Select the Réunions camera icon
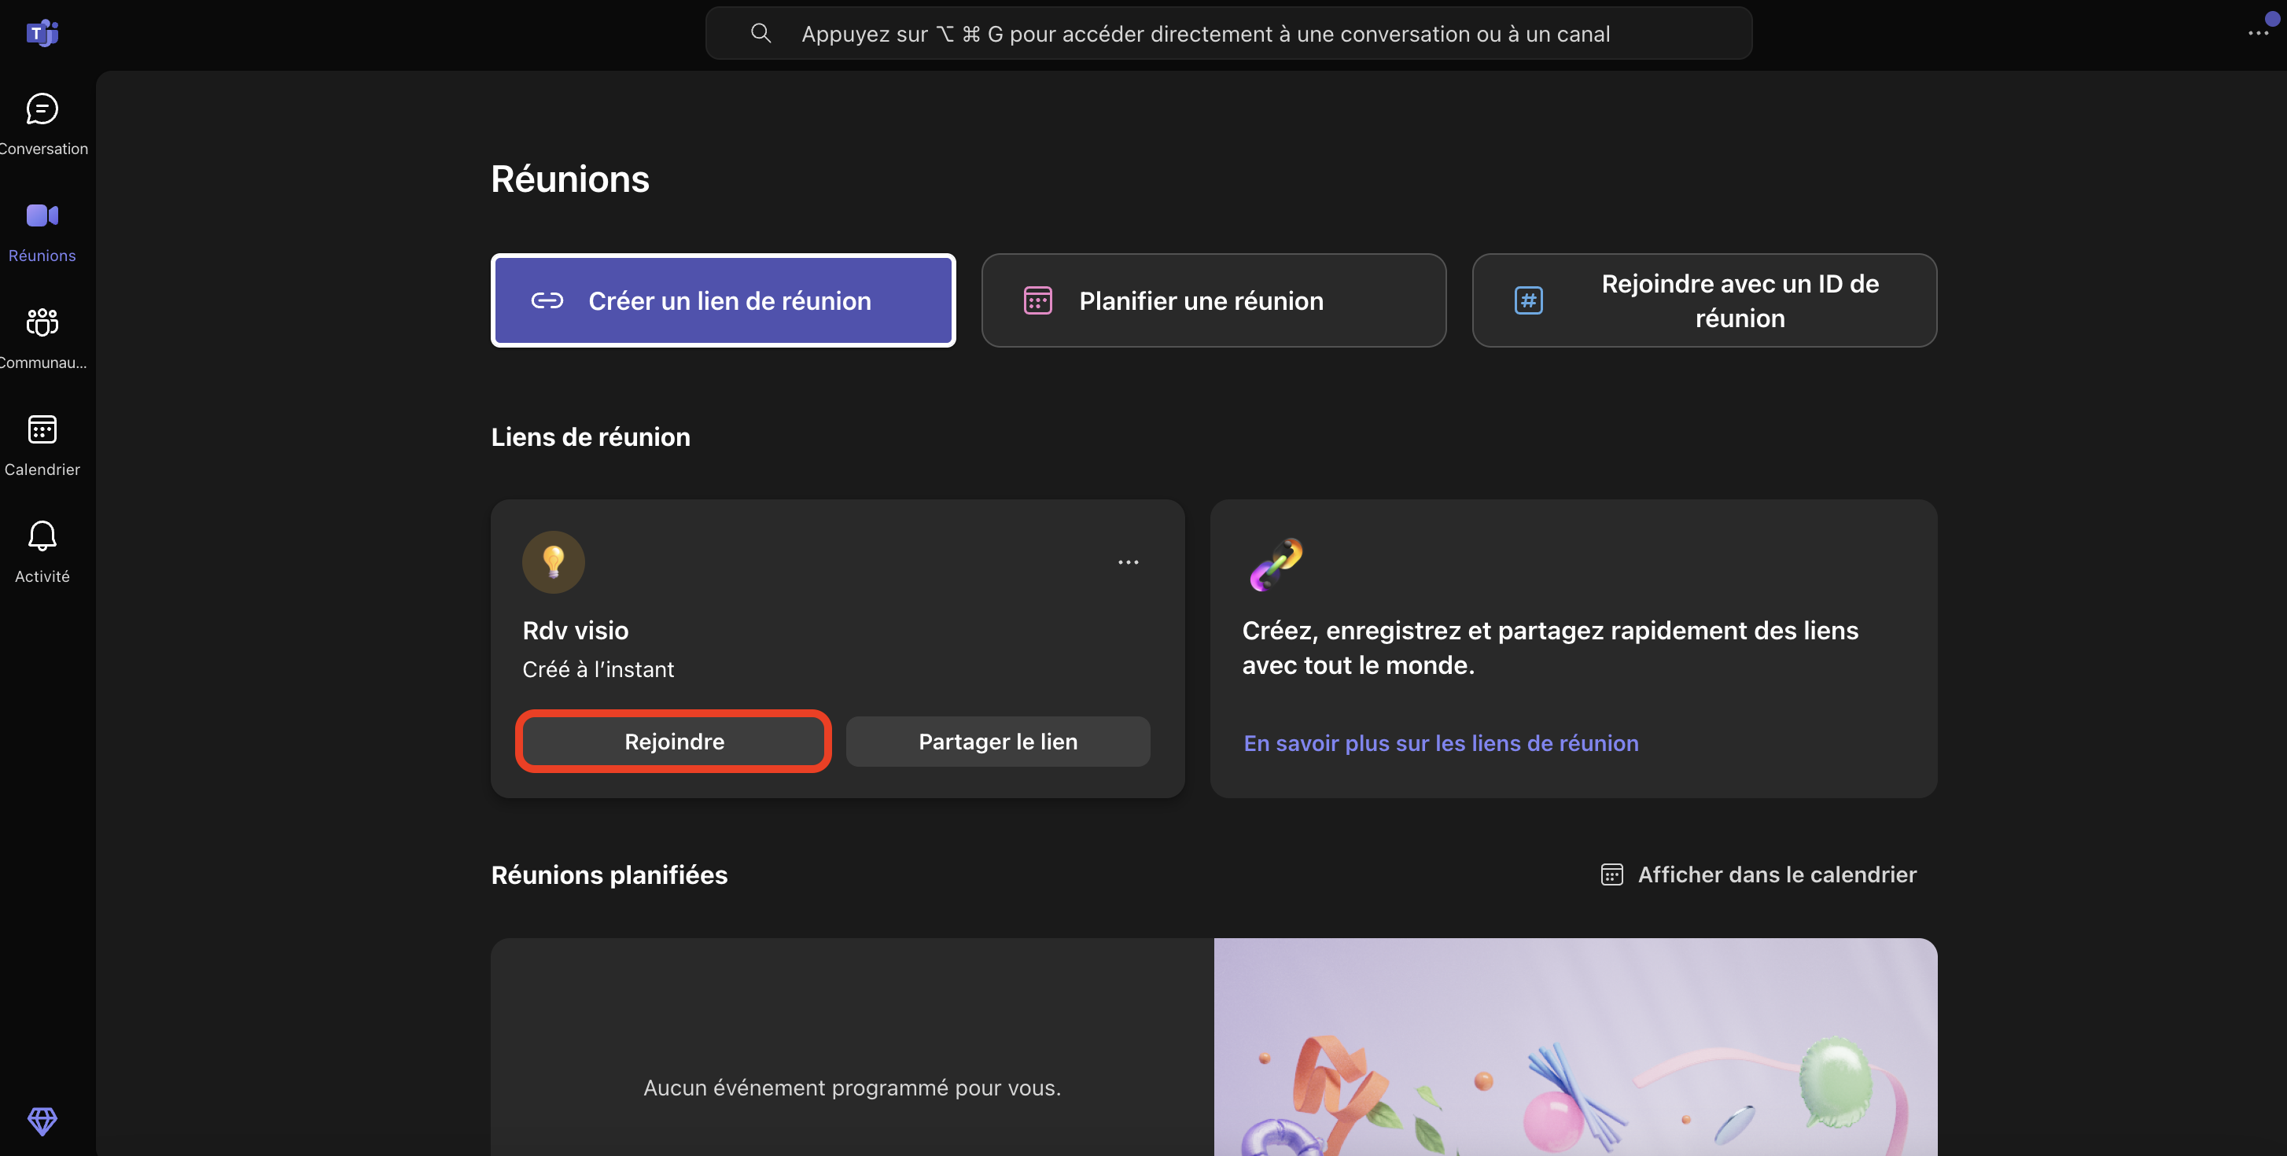The width and height of the screenshot is (2287, 1156). click(x=42, y=215)
